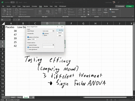Select Rows grouping radio button
The height and width of the screenshot is (101, 135).
point(43,35)
